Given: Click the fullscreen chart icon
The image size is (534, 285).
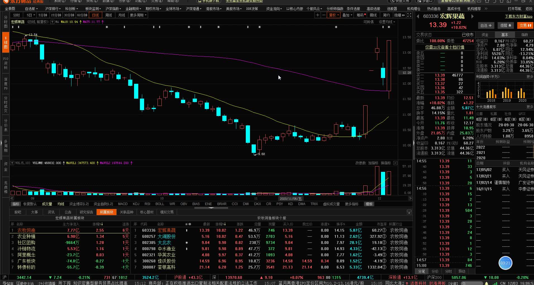Looking at the screenshot, I should pos(409,15).
